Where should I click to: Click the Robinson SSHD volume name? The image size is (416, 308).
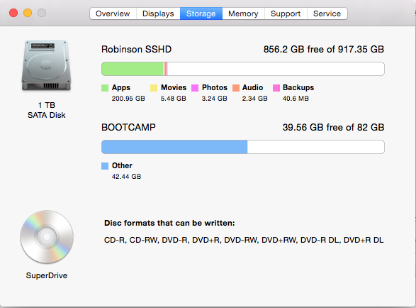(x=136, y=50)
